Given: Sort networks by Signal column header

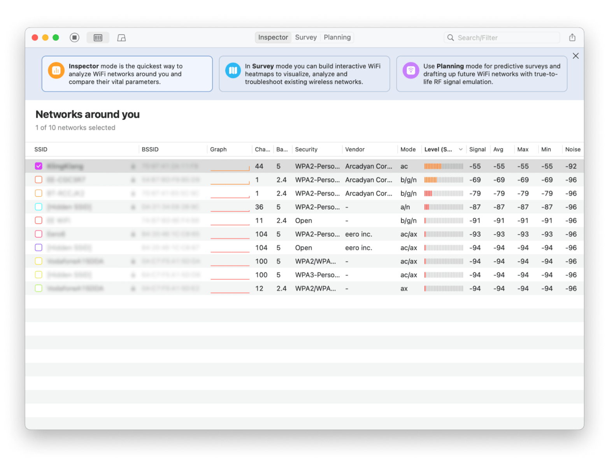Looking at the screenshot, I should [x=477, y=150].
